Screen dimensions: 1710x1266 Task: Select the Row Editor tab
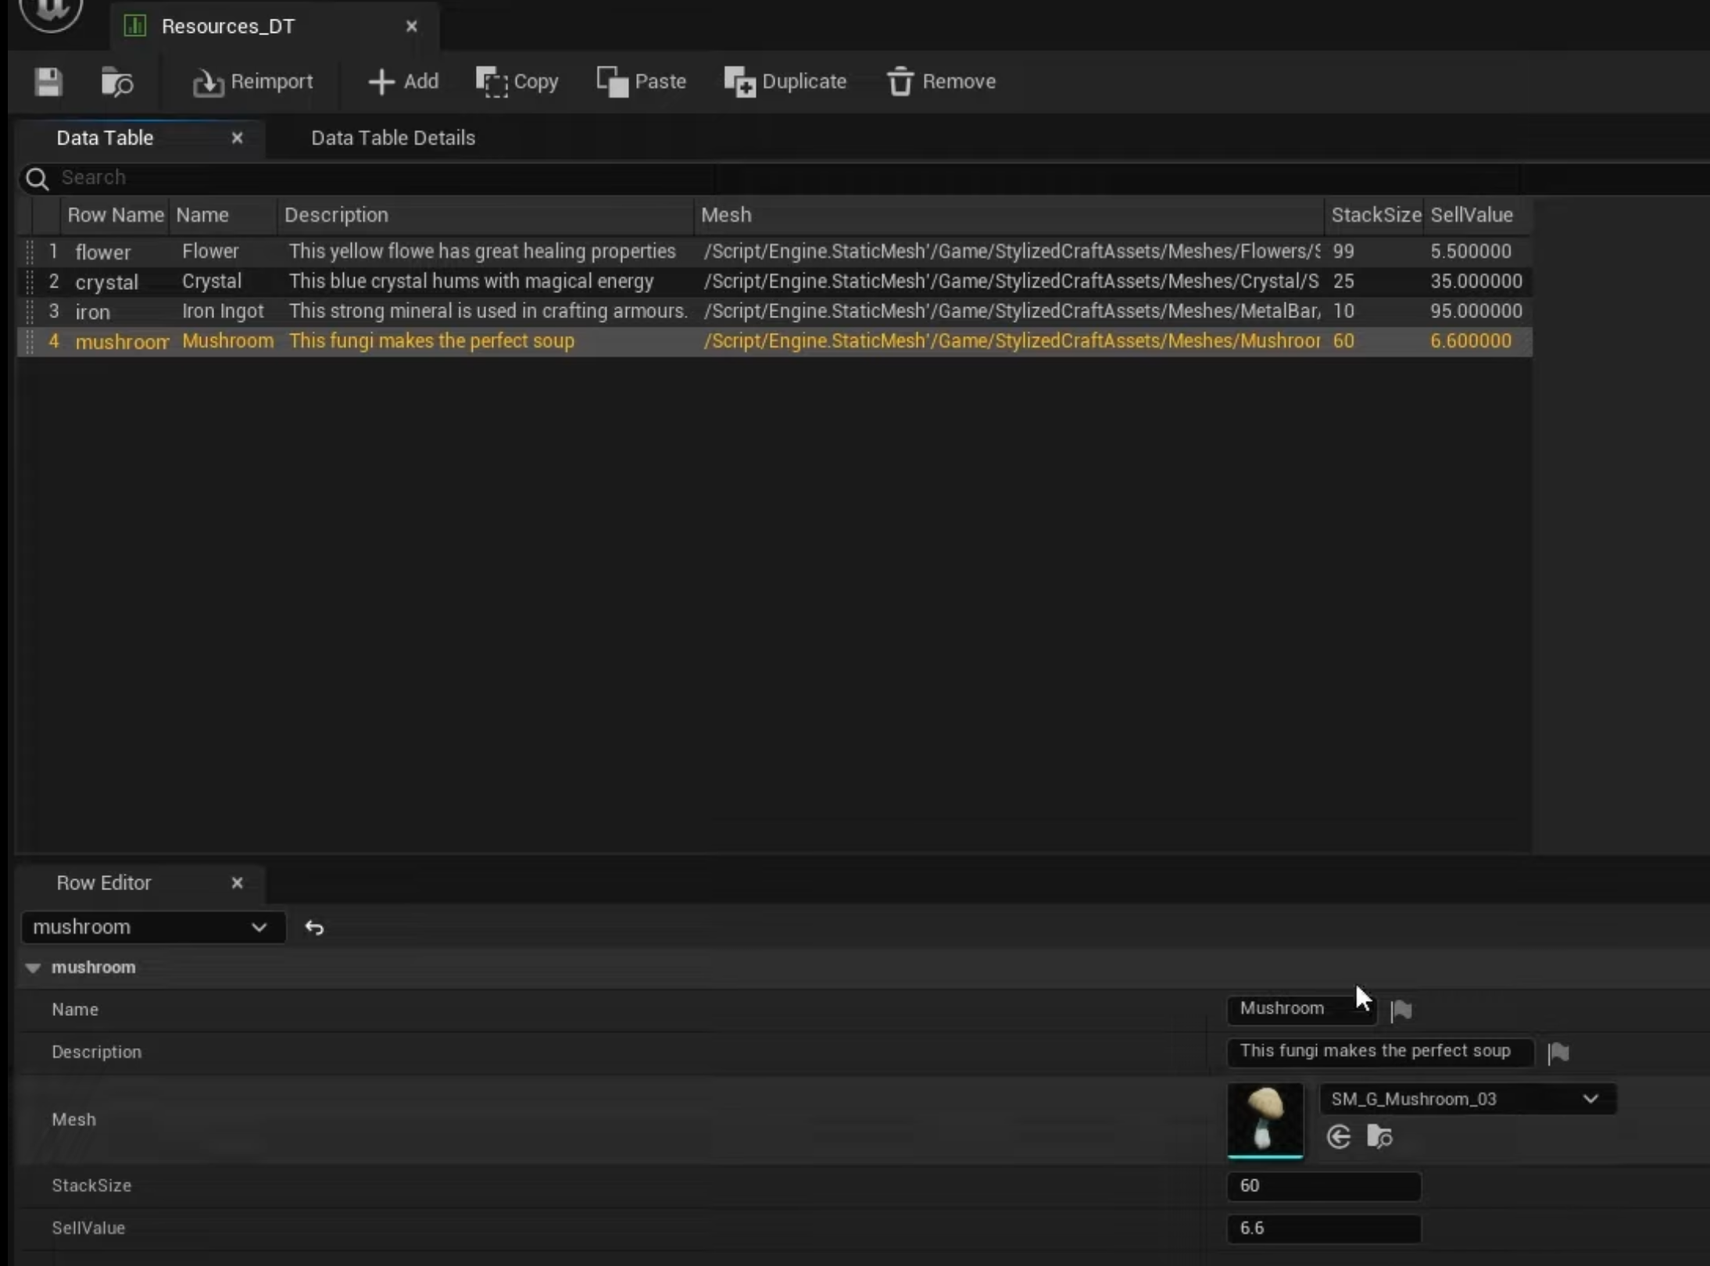coord(104,882)
